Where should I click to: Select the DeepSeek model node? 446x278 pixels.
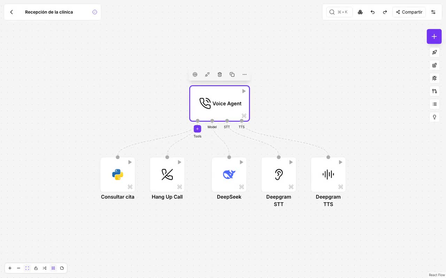click(229, 174)
